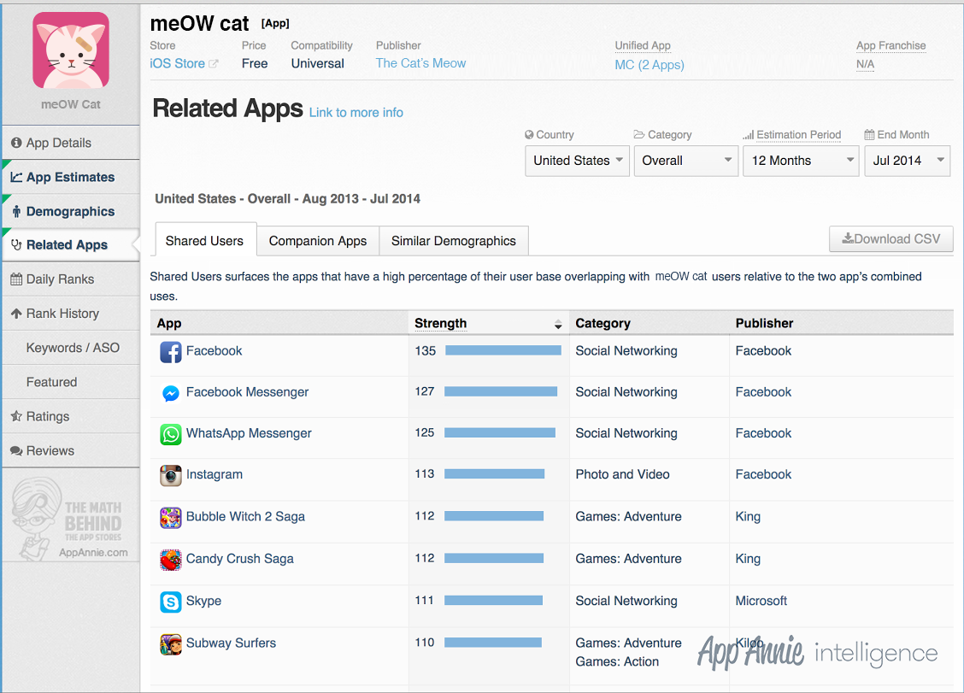Open Keywords / ASO in the sidebar
964x693 pixels.
[x=71, y=348]
